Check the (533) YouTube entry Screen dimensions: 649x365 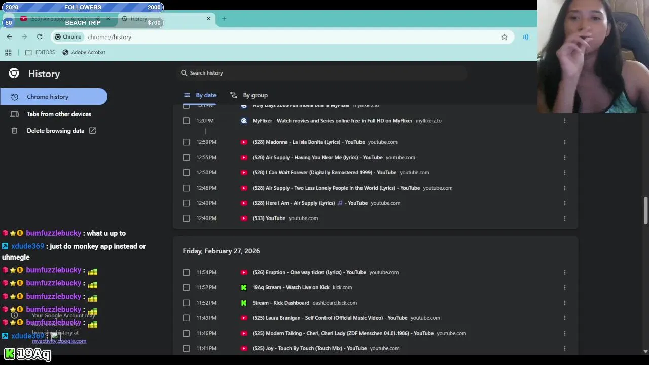point(186,218)
